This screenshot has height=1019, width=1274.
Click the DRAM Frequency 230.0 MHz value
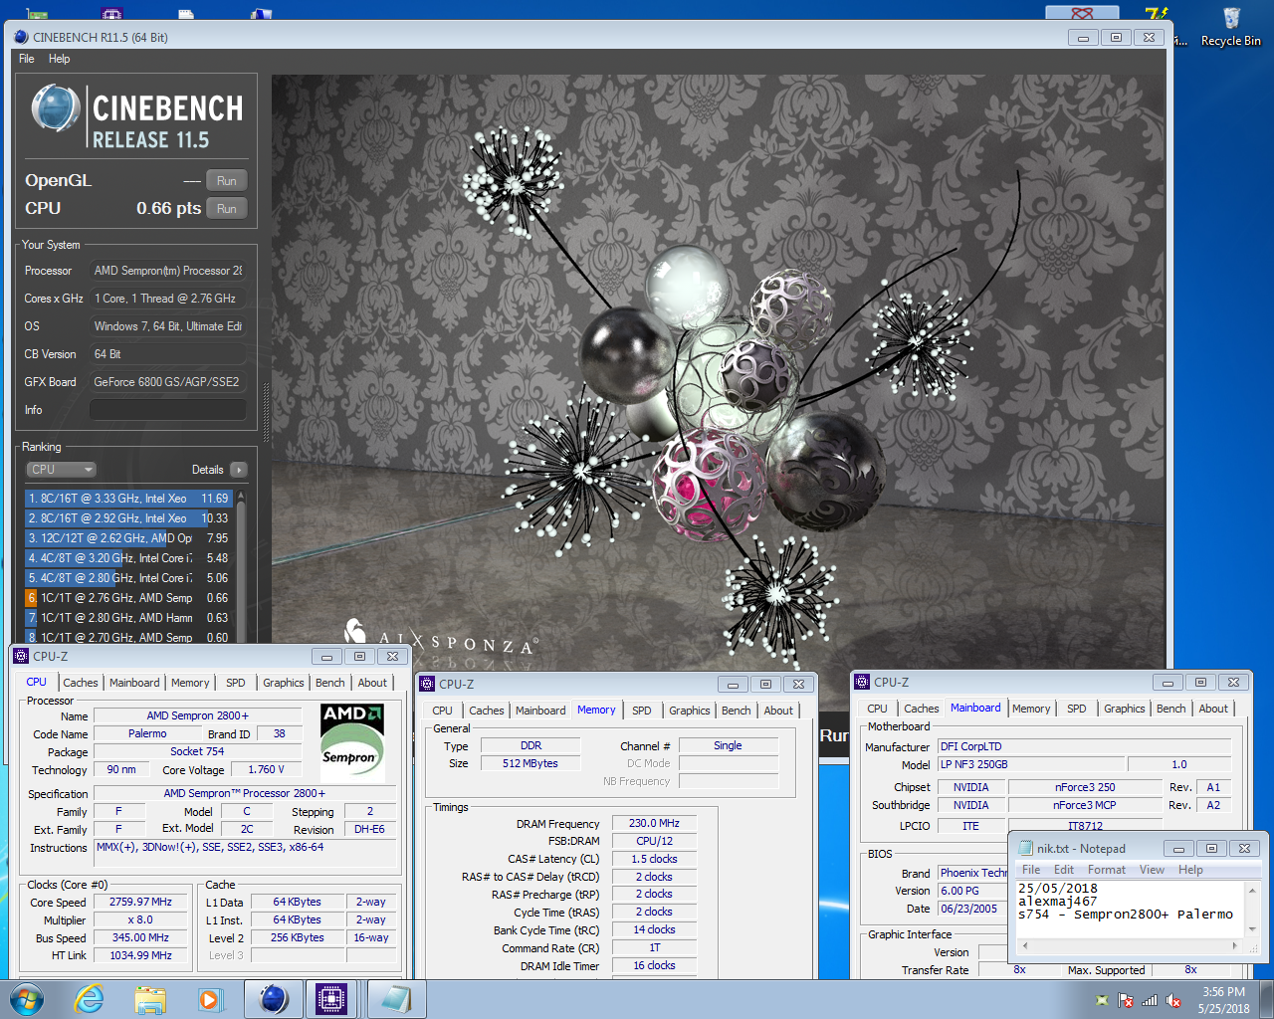point(654,823)
